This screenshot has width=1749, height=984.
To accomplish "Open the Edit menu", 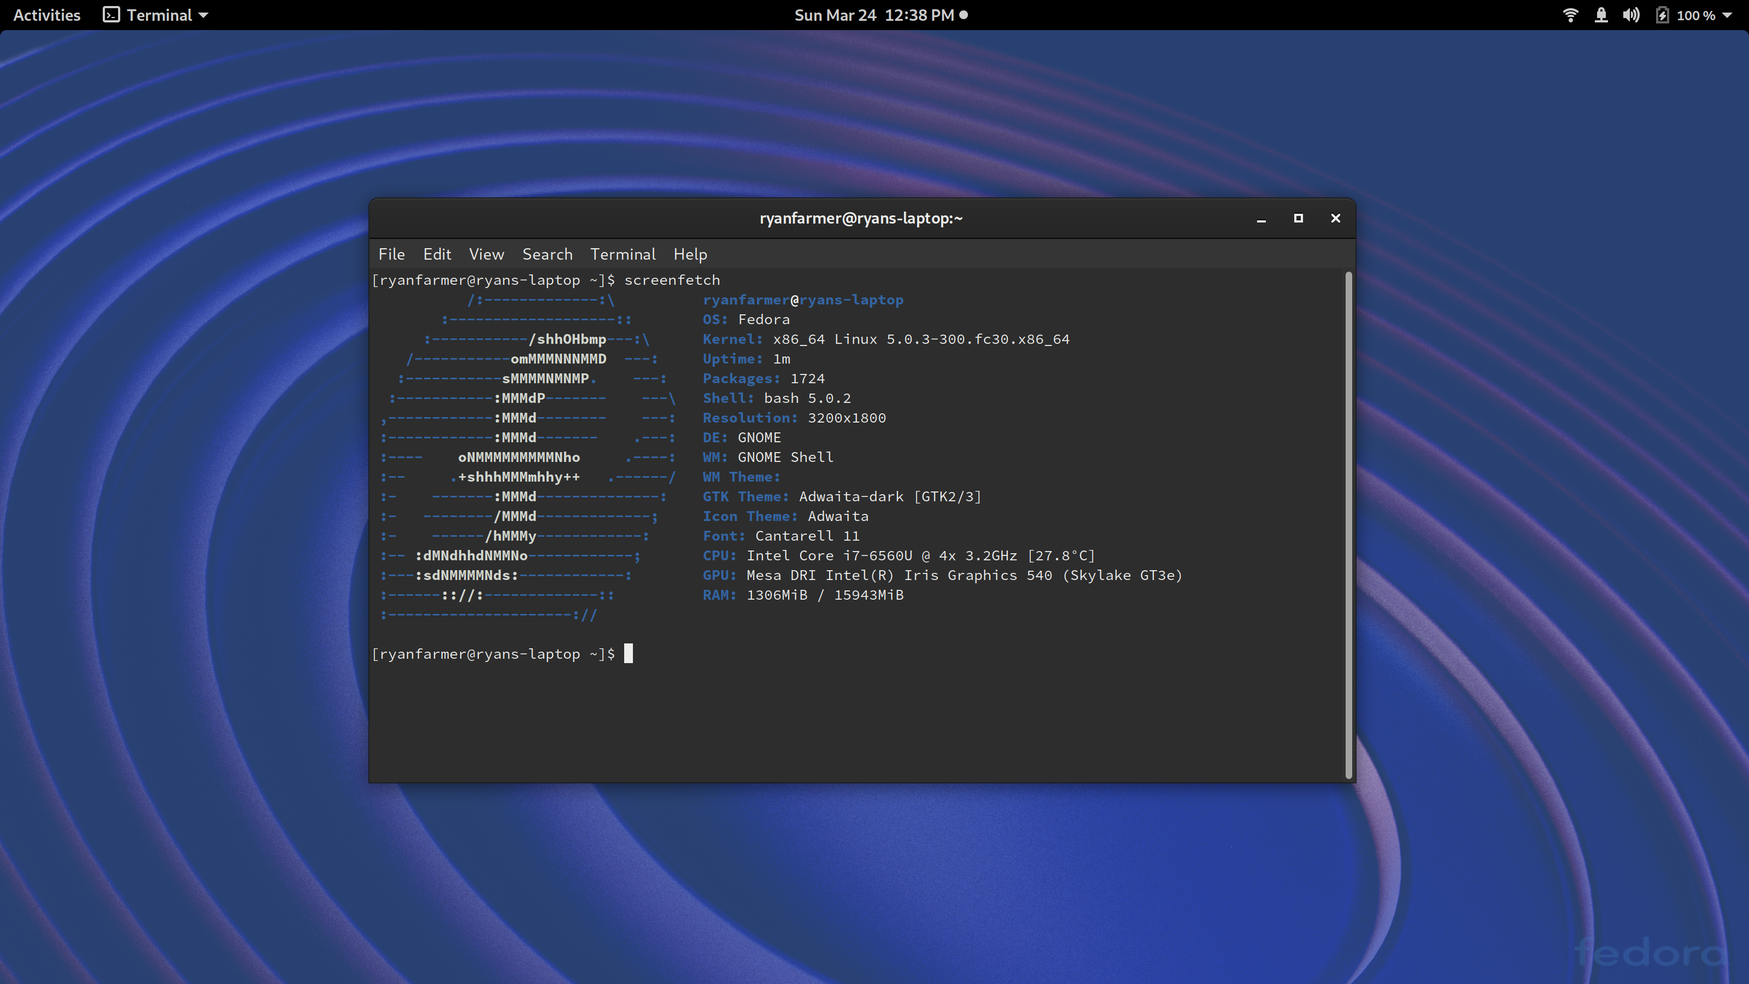I will pos(437,254).
